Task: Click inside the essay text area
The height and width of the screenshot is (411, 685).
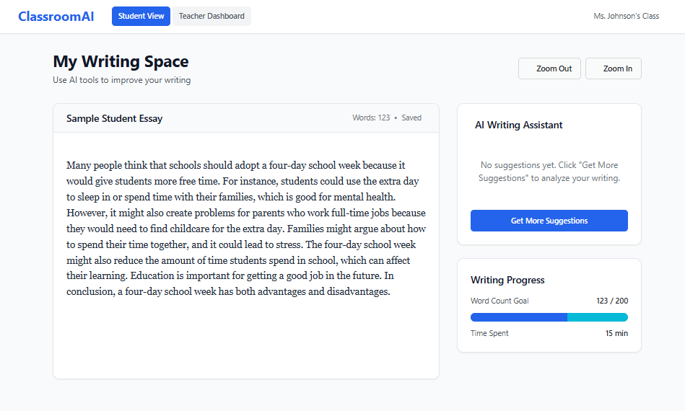Action: (246, 255)
